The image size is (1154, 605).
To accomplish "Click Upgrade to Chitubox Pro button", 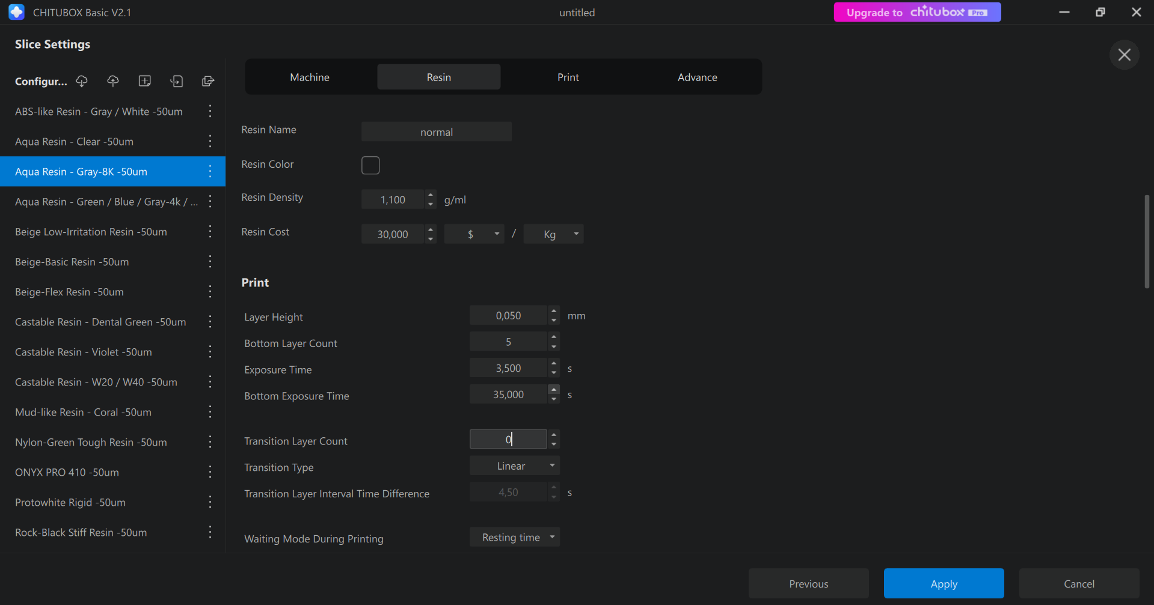I will (918, 12).
